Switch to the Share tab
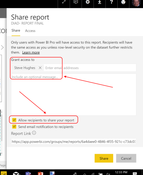 tap(16, 30)
